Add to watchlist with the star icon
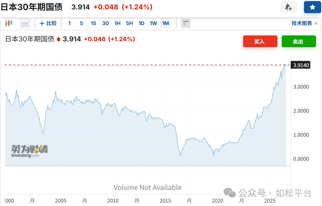Image resolution: width=322 pixels, height=206 pixels. (x=312, y=7)
